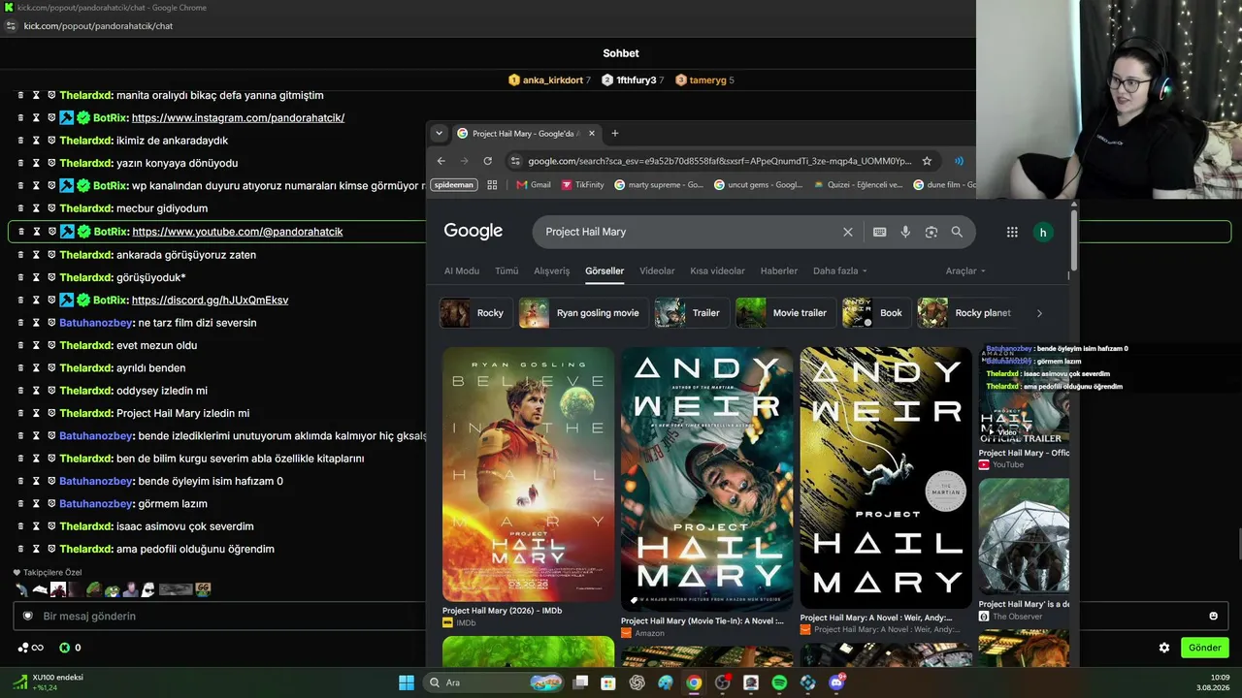Open BotRix's Discord invite link
This screenshot has width=1242, height=698.
210,301
